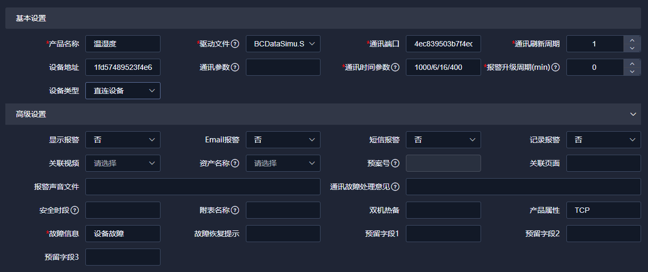This screenshot has width=648, height=272.
Task: Click help icon next to 通讯时间参数
Action: point(395,67)
